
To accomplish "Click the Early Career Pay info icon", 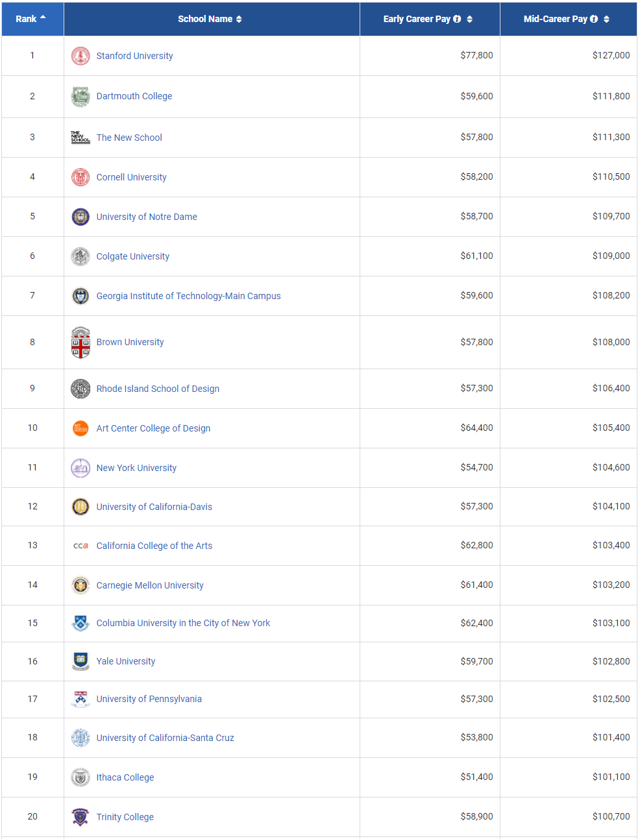I will [457, 19].
